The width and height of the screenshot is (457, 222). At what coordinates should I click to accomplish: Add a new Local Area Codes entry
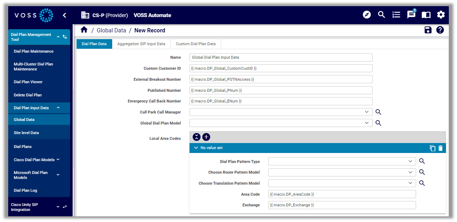206,137
